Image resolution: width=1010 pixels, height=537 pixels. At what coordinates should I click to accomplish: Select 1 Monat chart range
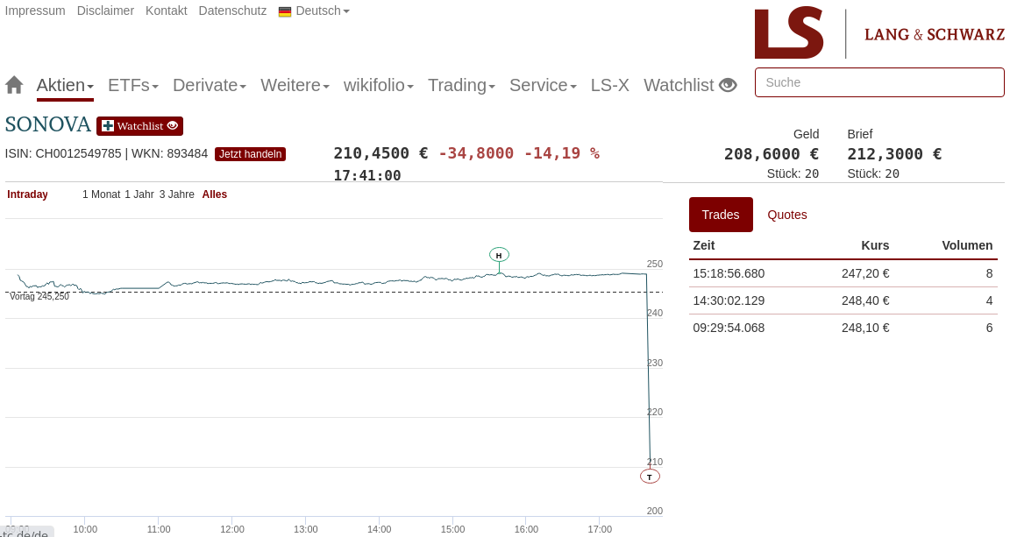101,194
